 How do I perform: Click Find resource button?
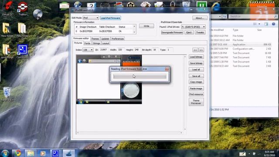(x=196, y=94)
